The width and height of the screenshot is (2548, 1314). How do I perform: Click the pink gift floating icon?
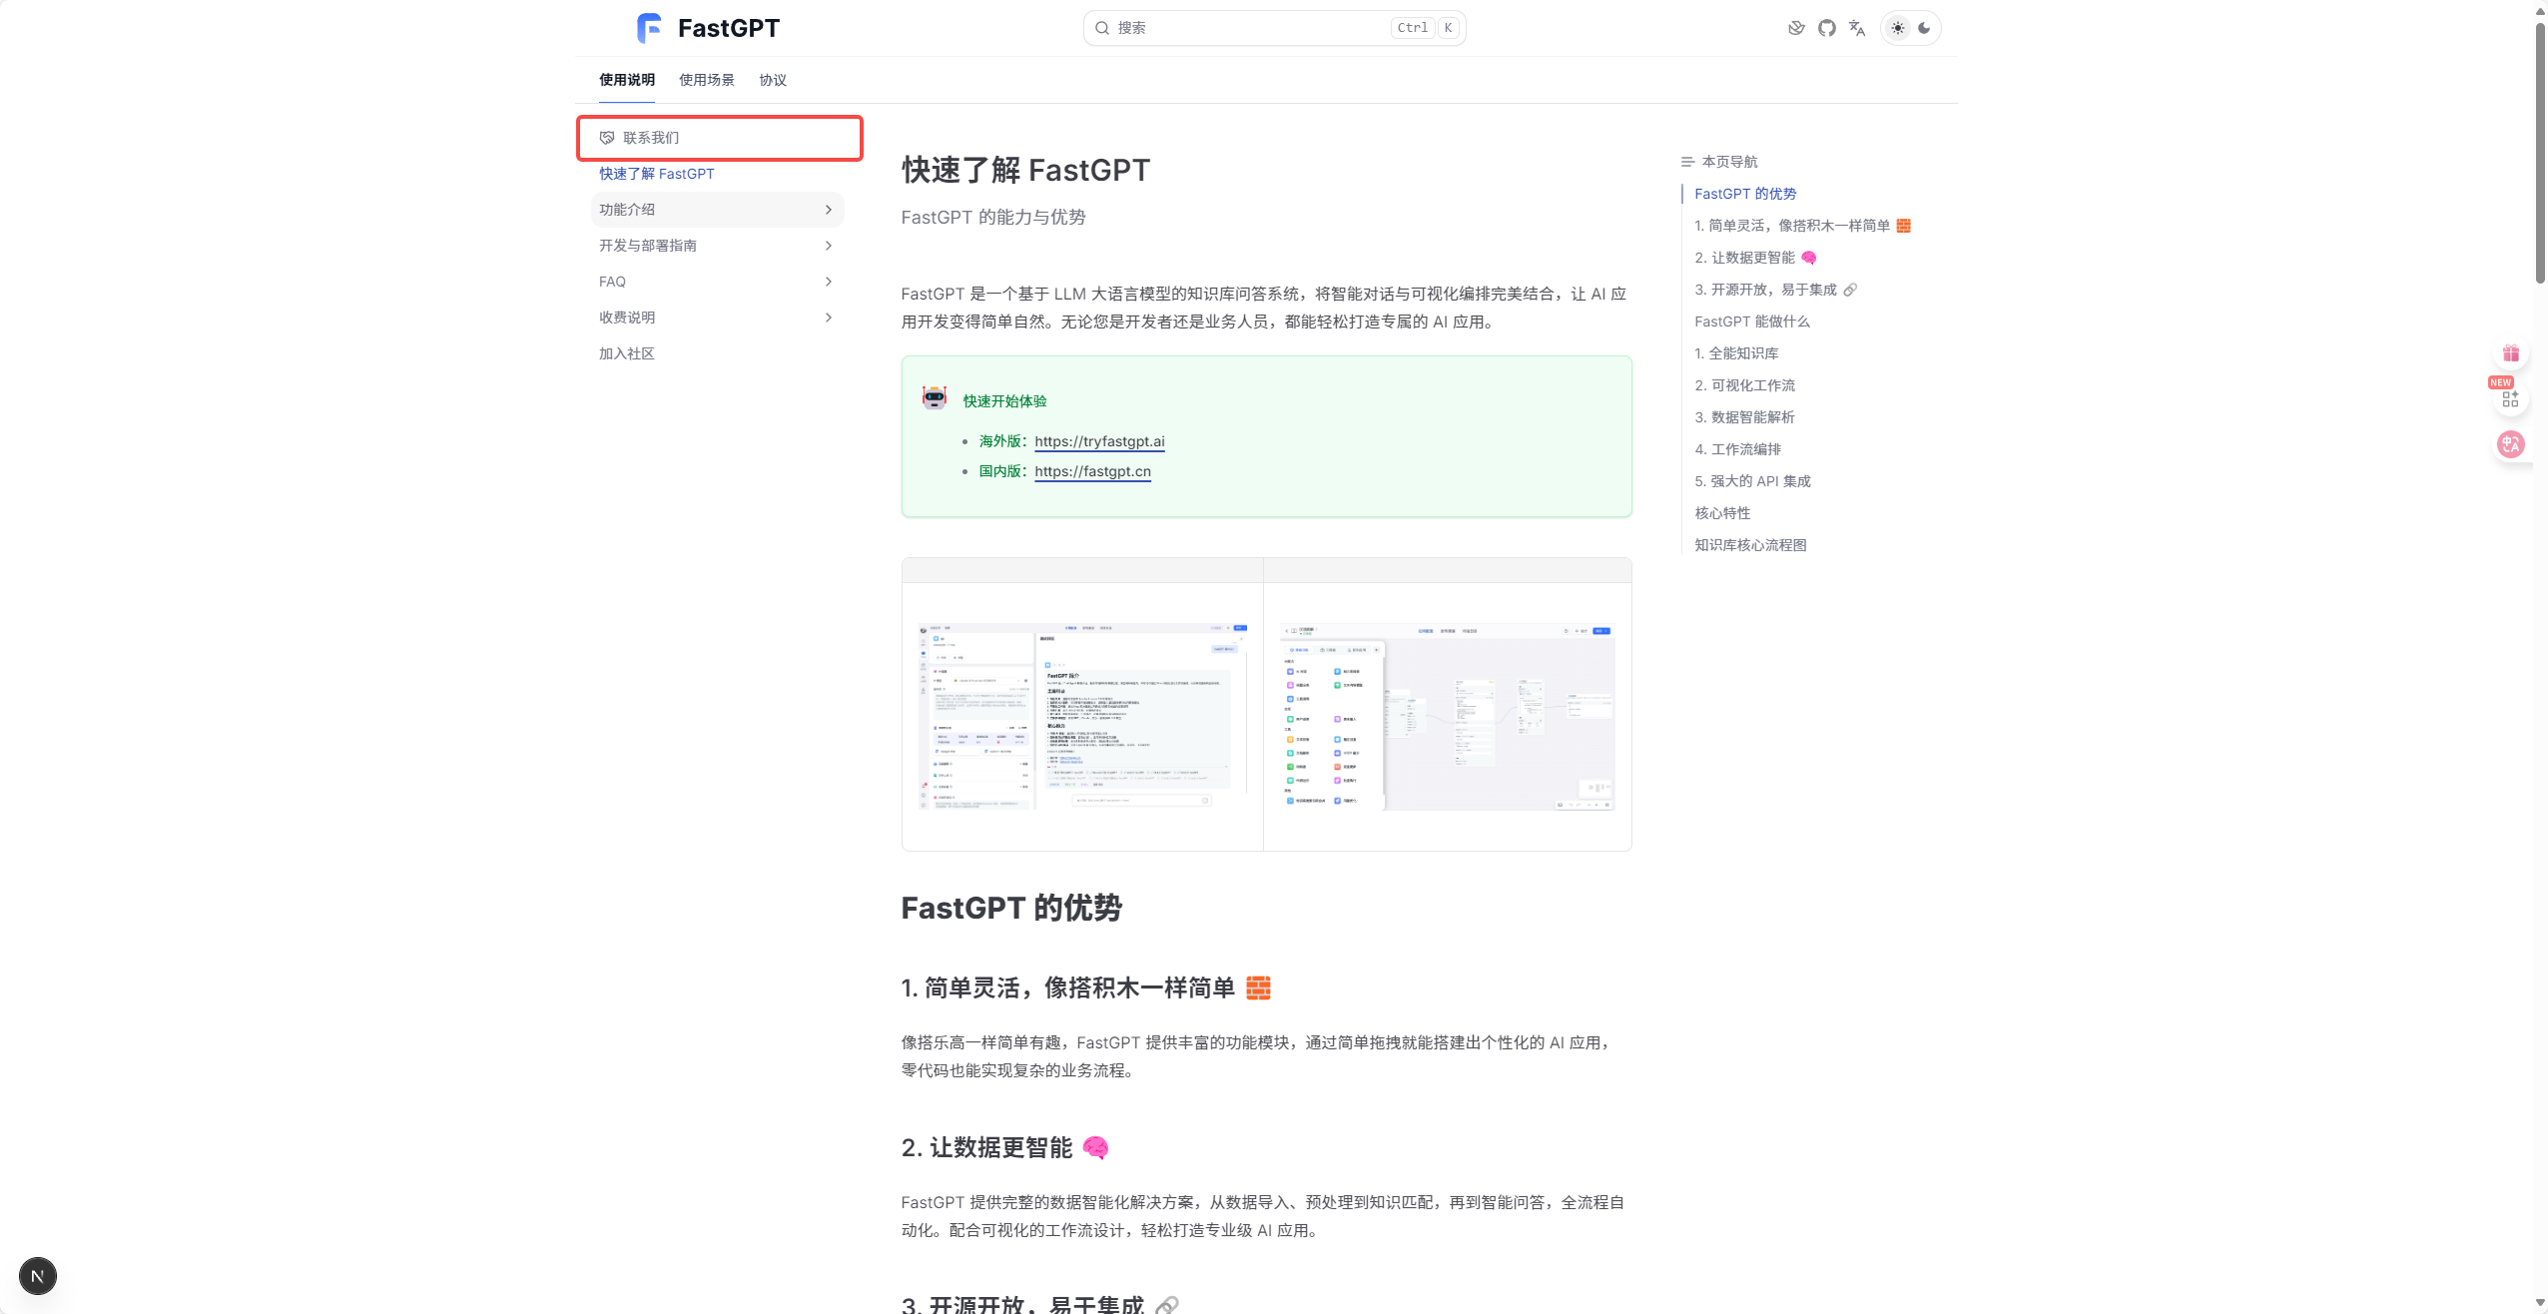pos(2510,353)
